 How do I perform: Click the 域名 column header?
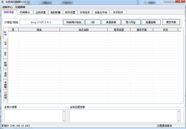pyautogui.click(x=39, y=30)
